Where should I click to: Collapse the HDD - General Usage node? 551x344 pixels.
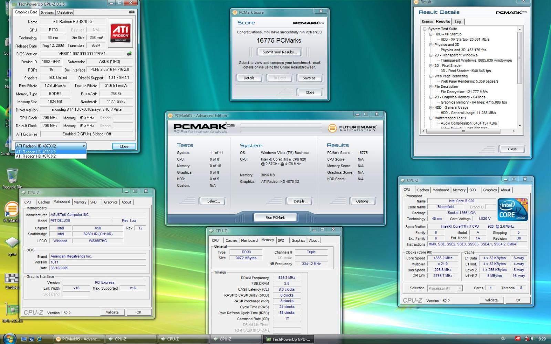(x=431, y=107)
